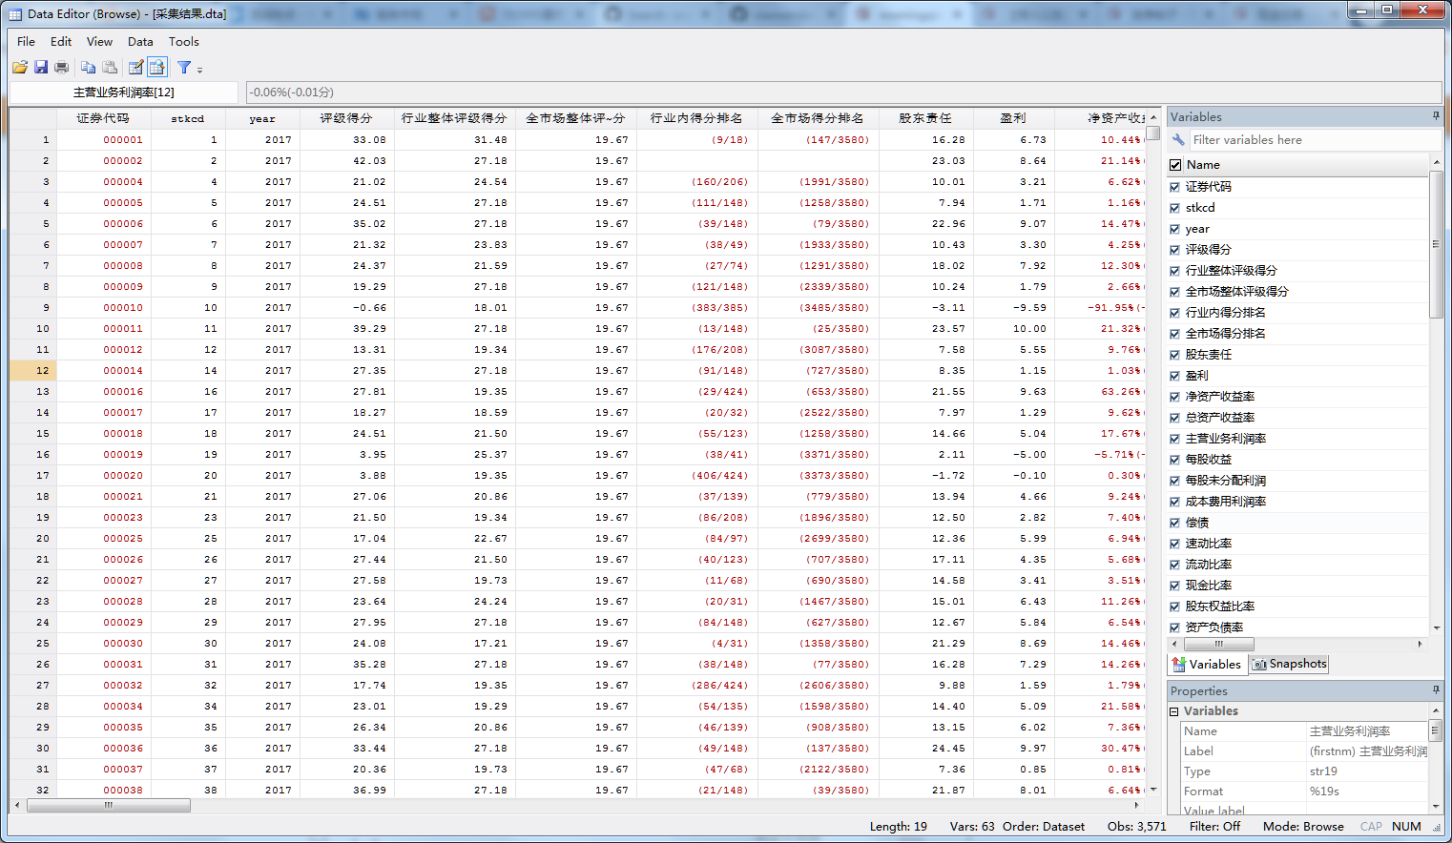Click the Label property value field

pos(1367,751)
